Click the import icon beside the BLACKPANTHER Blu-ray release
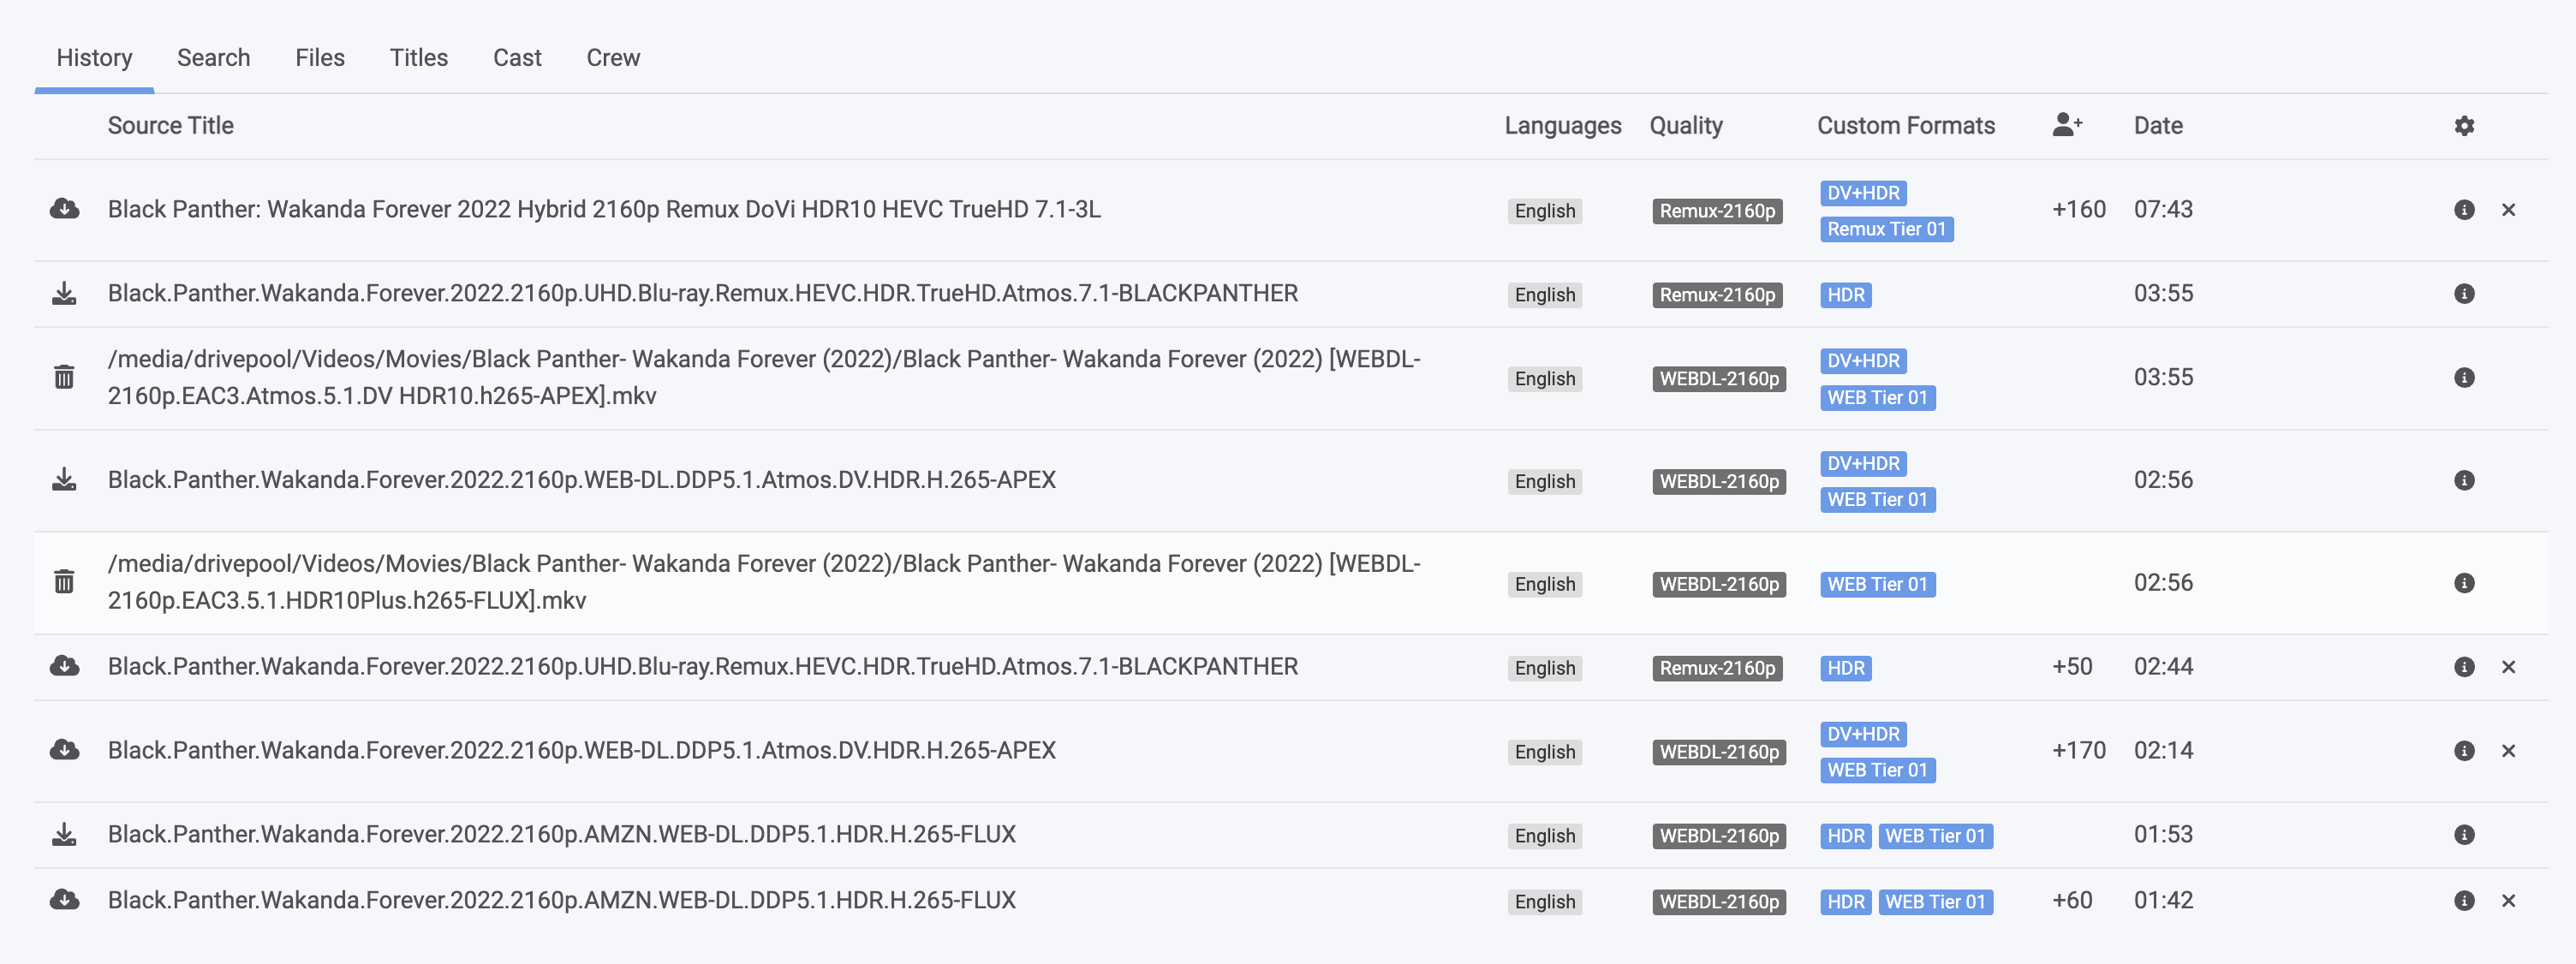2576x964 pixels. coord(64,293)
